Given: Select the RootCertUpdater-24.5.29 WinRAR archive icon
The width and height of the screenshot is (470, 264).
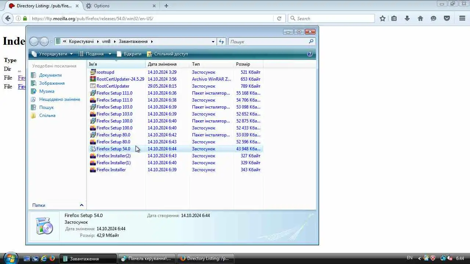Looking at the screenshot, I should pyautogui.click(x=93, y=79).
